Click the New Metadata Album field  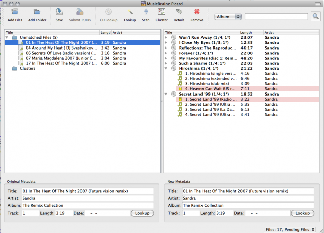pos(248,205)
